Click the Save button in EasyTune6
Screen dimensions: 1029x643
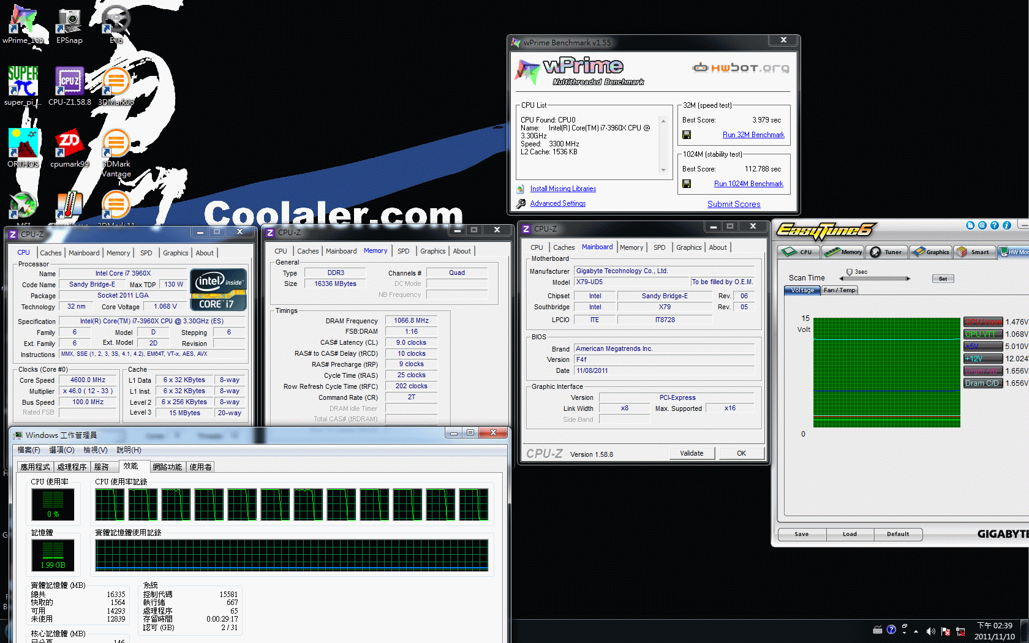tap(802, 534)
